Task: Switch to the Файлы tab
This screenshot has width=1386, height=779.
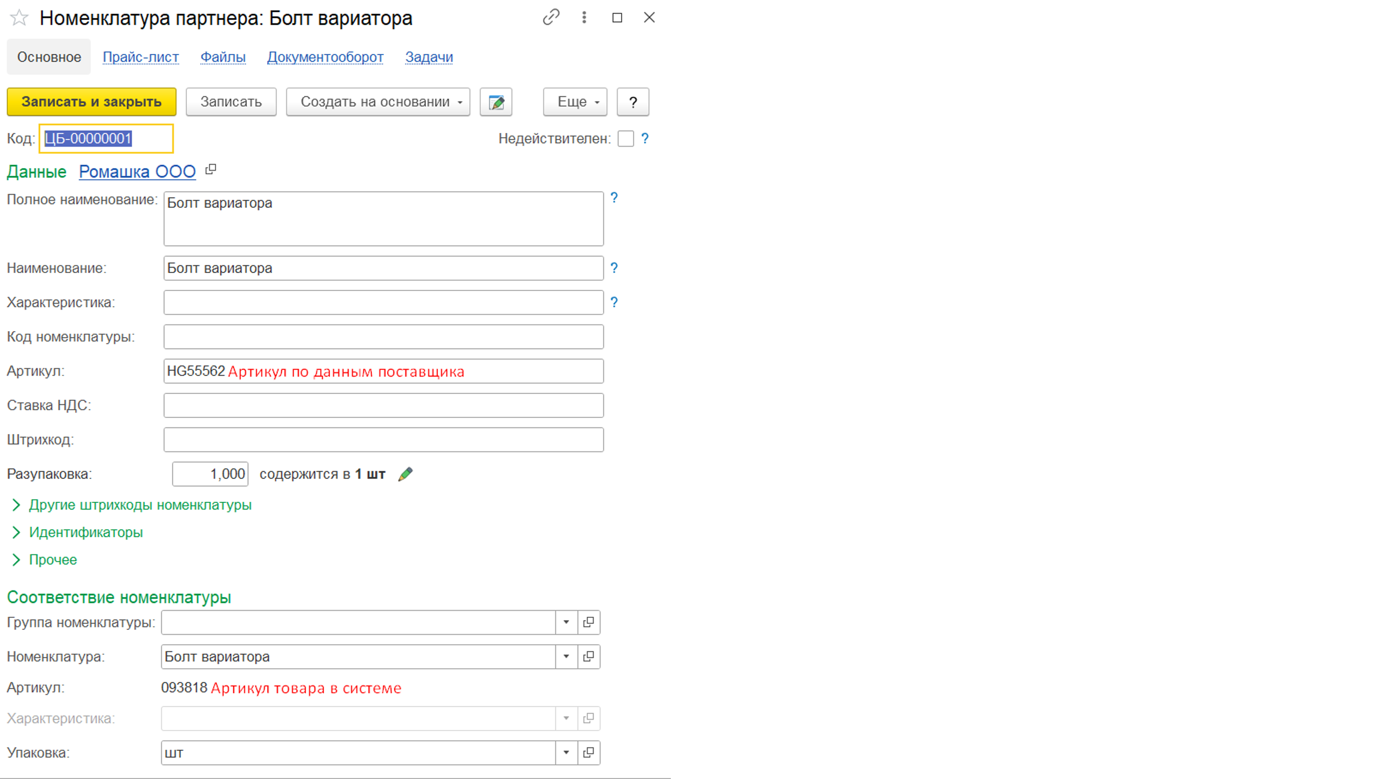Action: tap(223, 57)
